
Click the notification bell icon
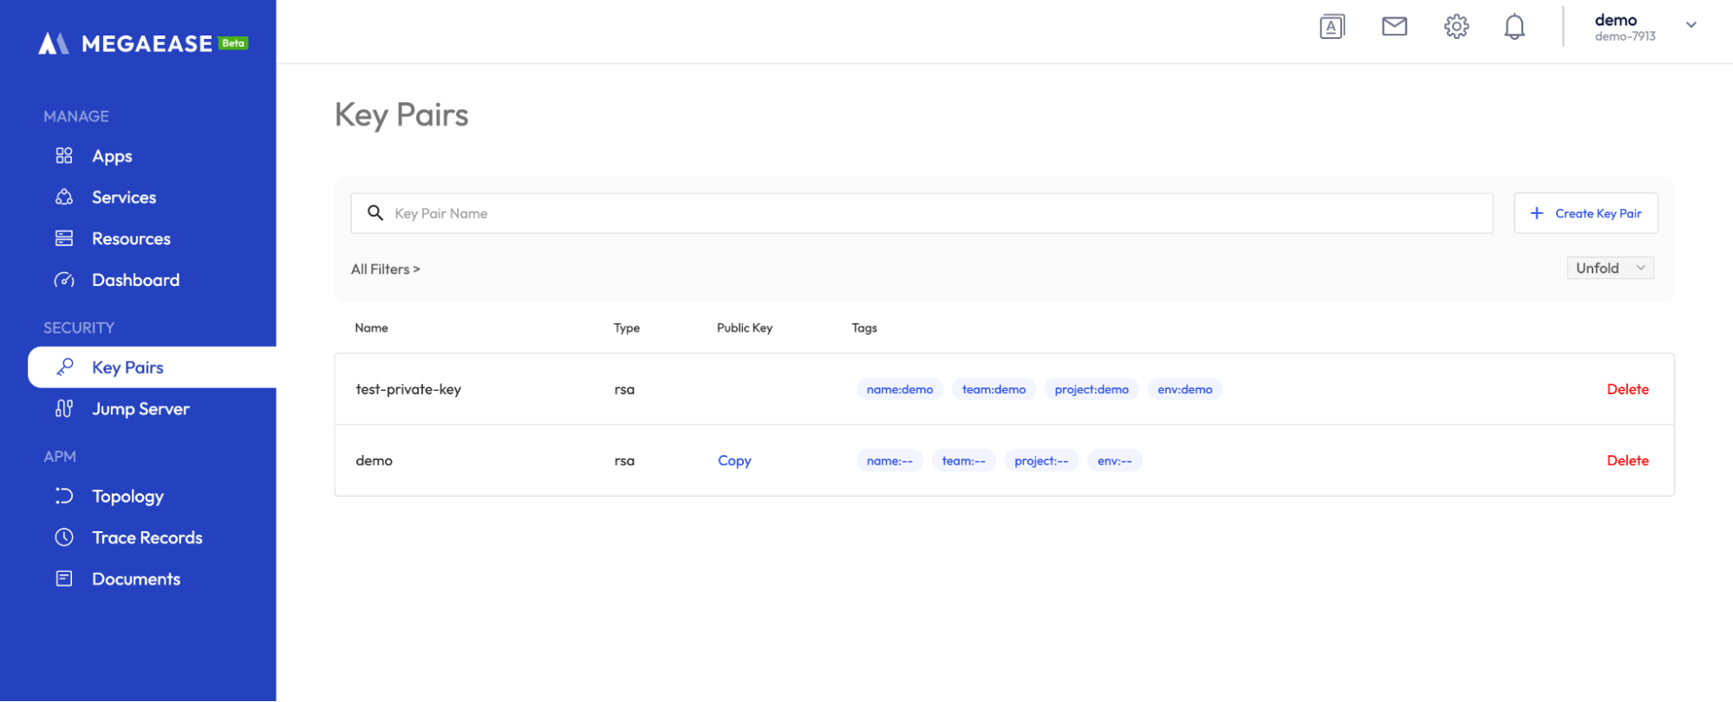[x=1514, y=27]
